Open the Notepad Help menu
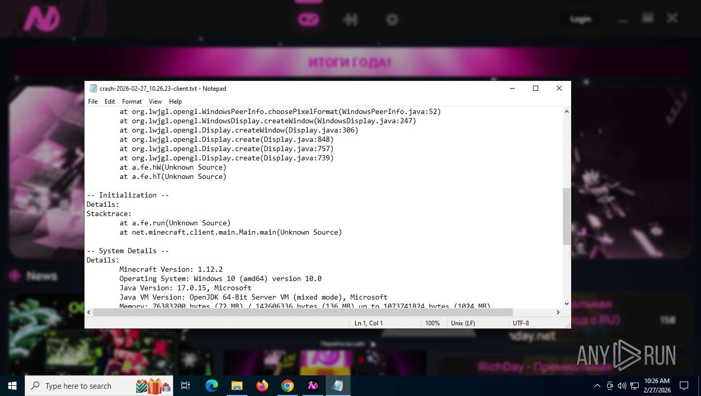The width and height of the screenshot is (701, 396). pos(175,102)
